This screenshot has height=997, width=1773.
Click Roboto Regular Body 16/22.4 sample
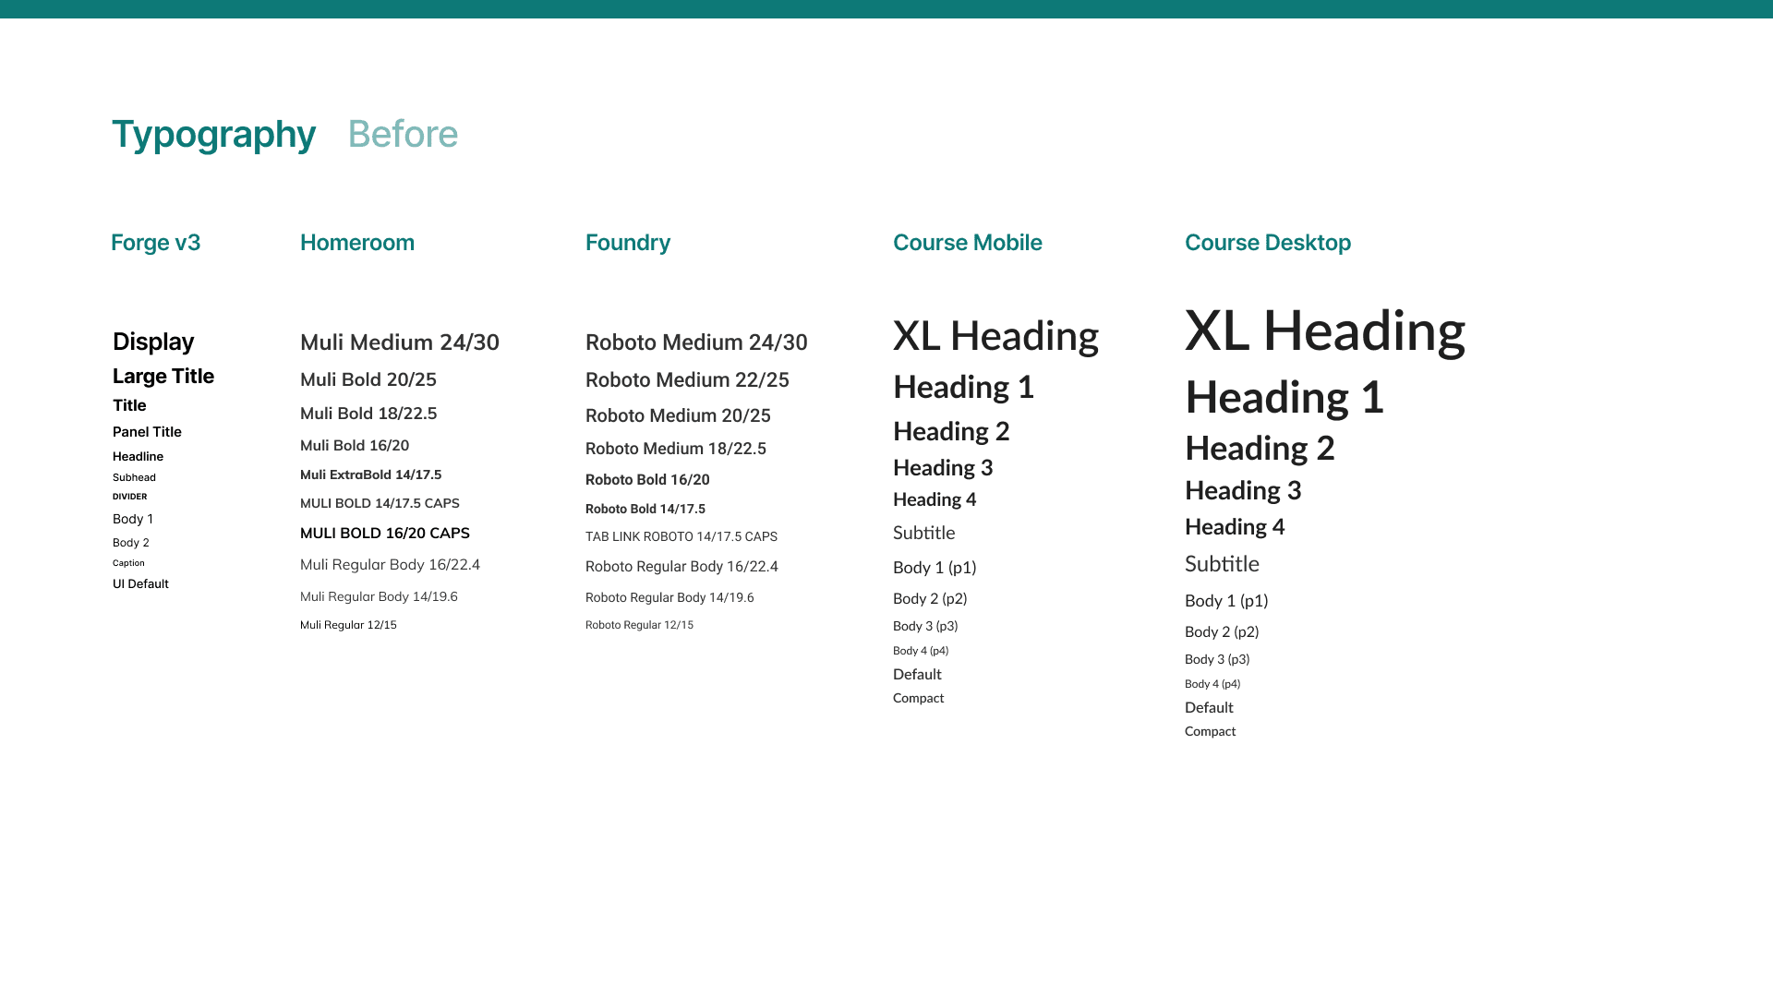pyautogui.click(x=681, y=567)
